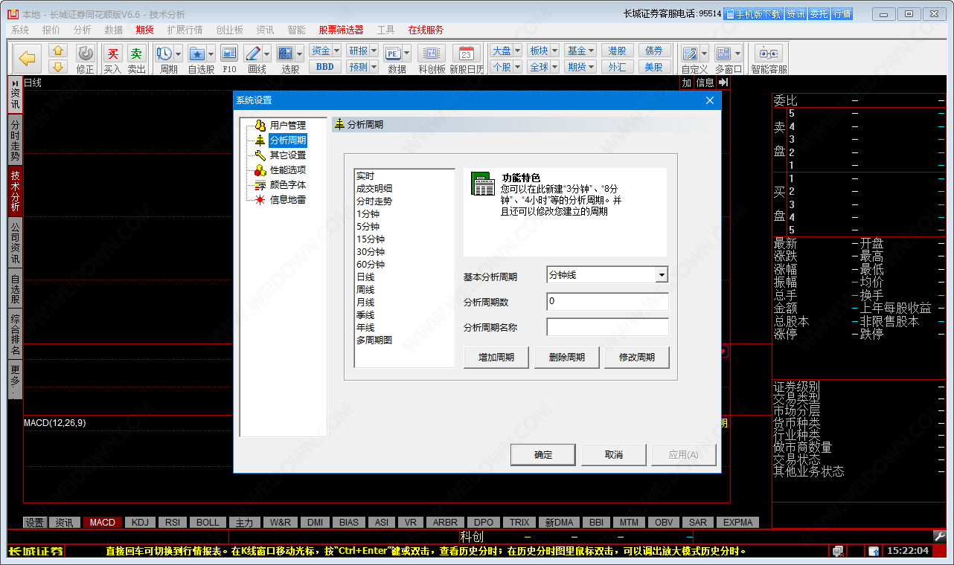Image resolution: width=954 pixels, height=565 pixels.
Task: Click the 分析周期名称 input field
Action: click(607, 327)
